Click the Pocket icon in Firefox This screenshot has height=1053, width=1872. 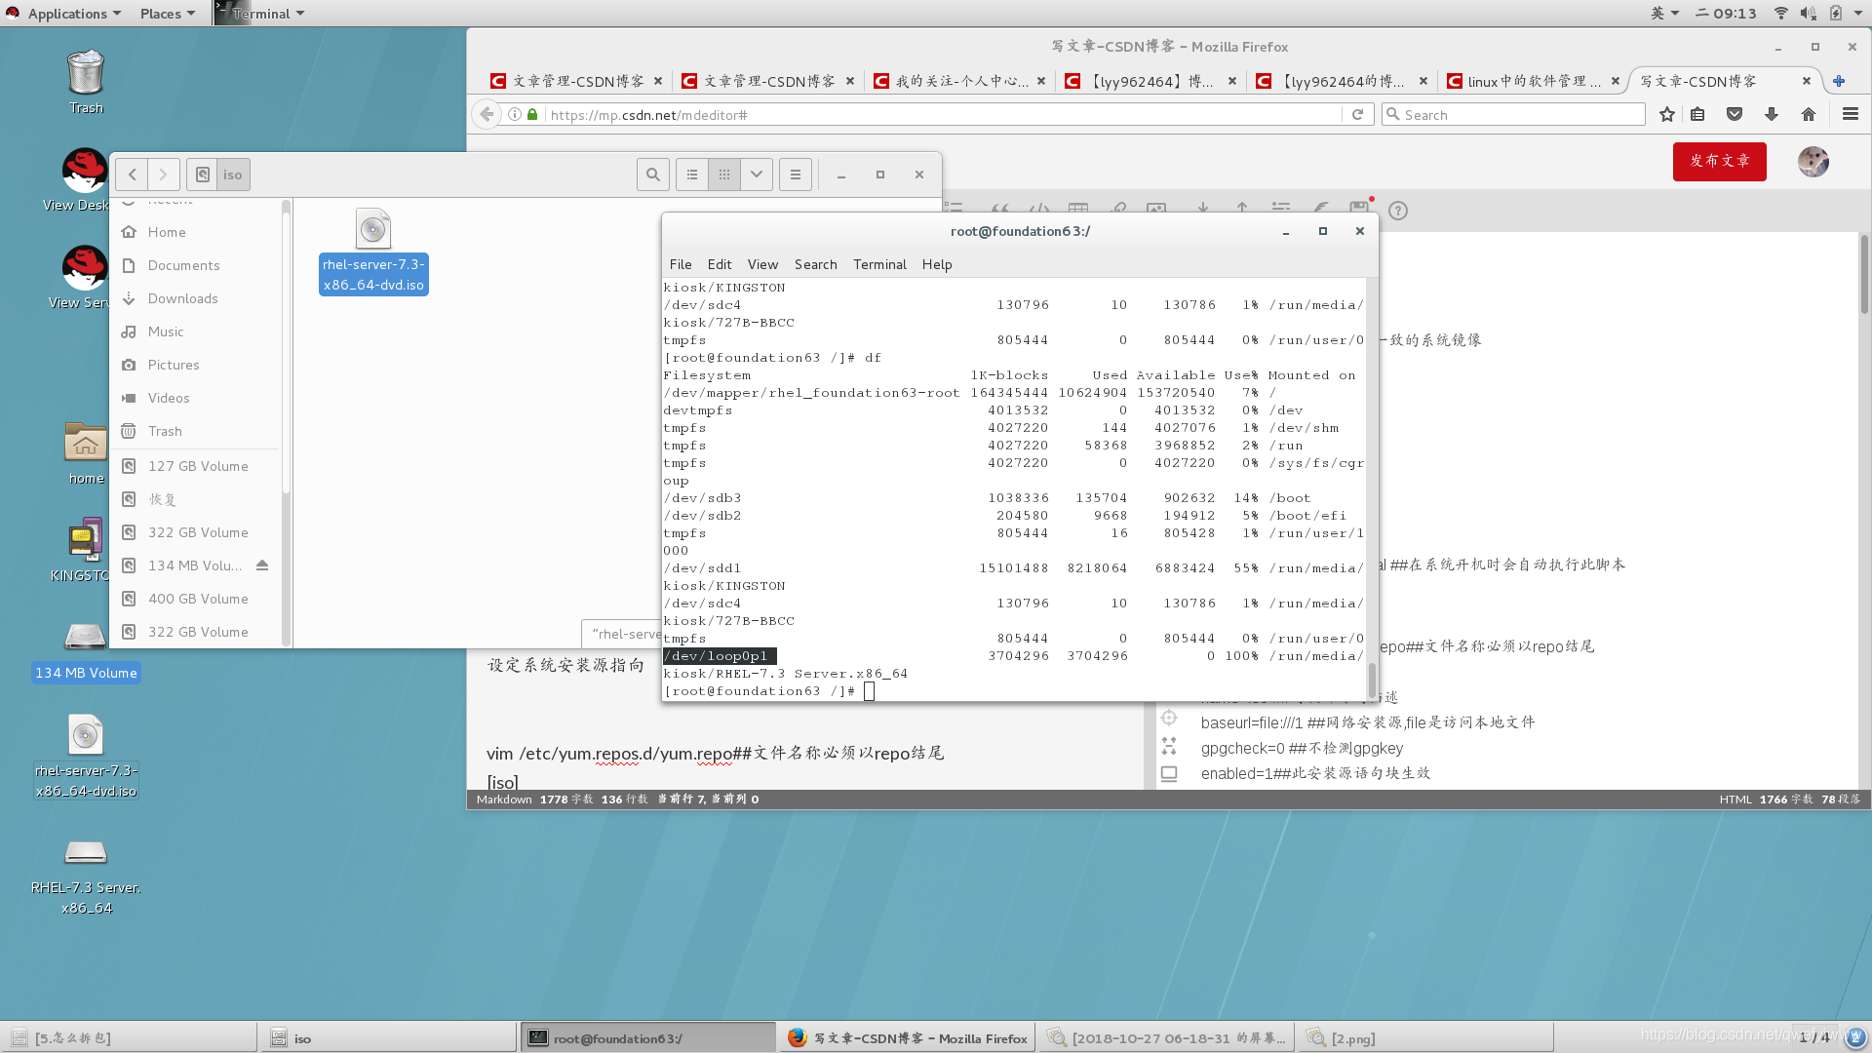coord(1735,115)
